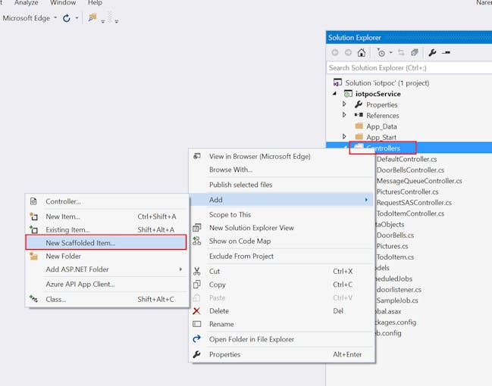Choose Controller... in the Add submenu
The width and height of the screenshot is (492, 386).
107,201
